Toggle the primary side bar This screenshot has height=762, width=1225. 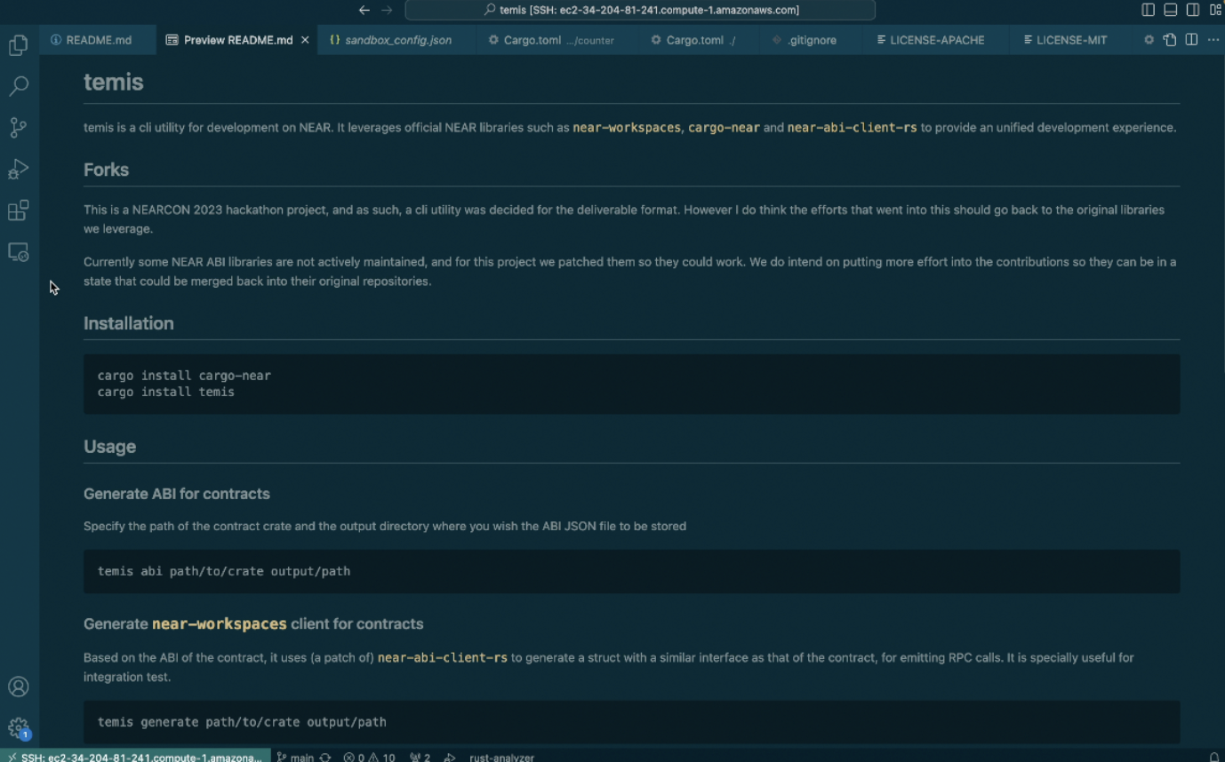(x=1149, y=10)
